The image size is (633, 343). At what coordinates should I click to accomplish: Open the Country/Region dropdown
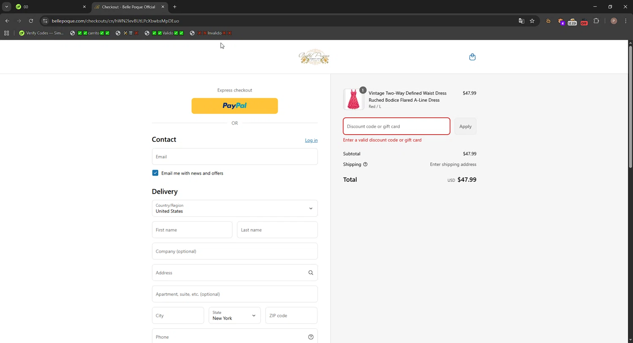pos(235,208)
